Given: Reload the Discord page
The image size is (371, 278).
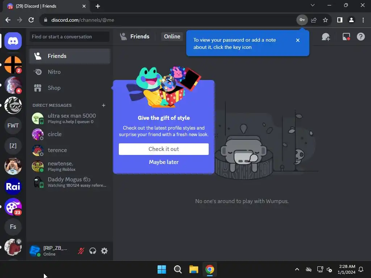Looking at the screenshot, I should coord(31,20).
